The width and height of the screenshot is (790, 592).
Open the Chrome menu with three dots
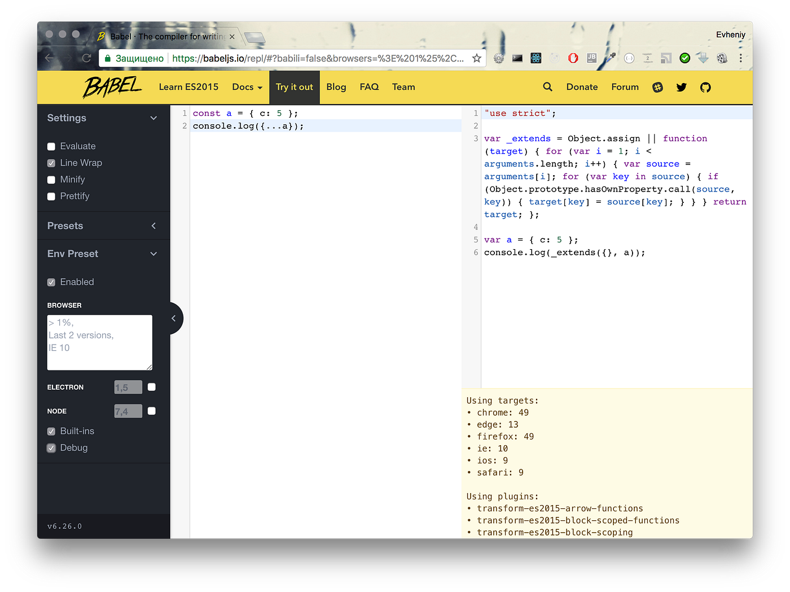click(x=741, y=58)
